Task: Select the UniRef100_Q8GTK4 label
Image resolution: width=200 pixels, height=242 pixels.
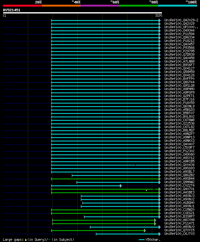Action: click(179, 82)
